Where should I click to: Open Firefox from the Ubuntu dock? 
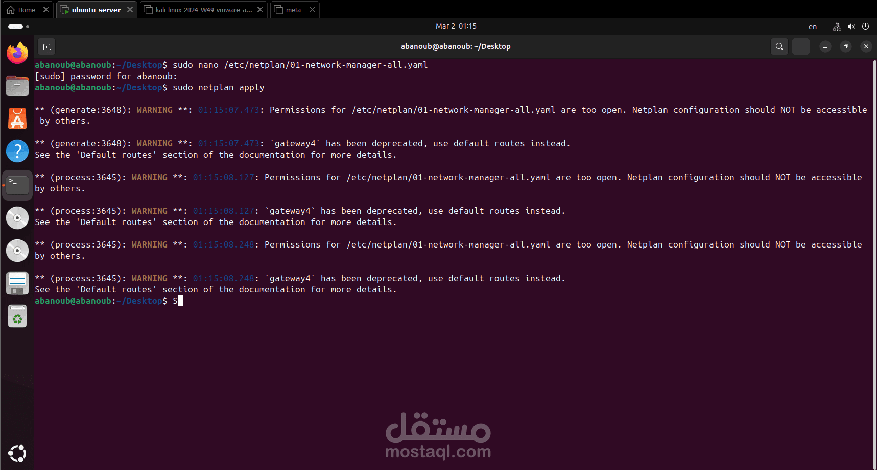17,53
